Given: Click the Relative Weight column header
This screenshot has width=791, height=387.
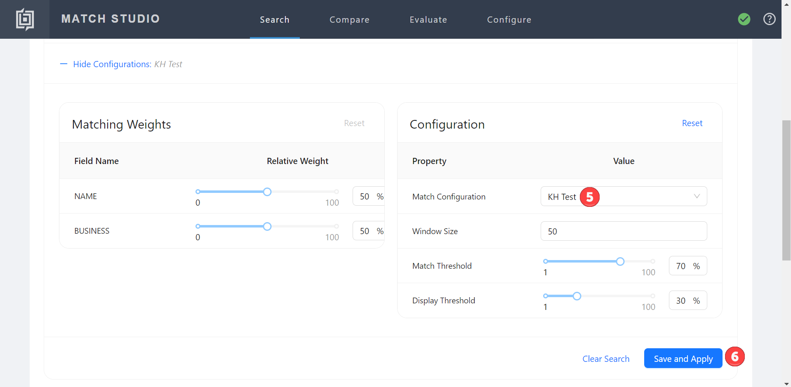Looking at the screenshot, I should (x=297, y=161).
